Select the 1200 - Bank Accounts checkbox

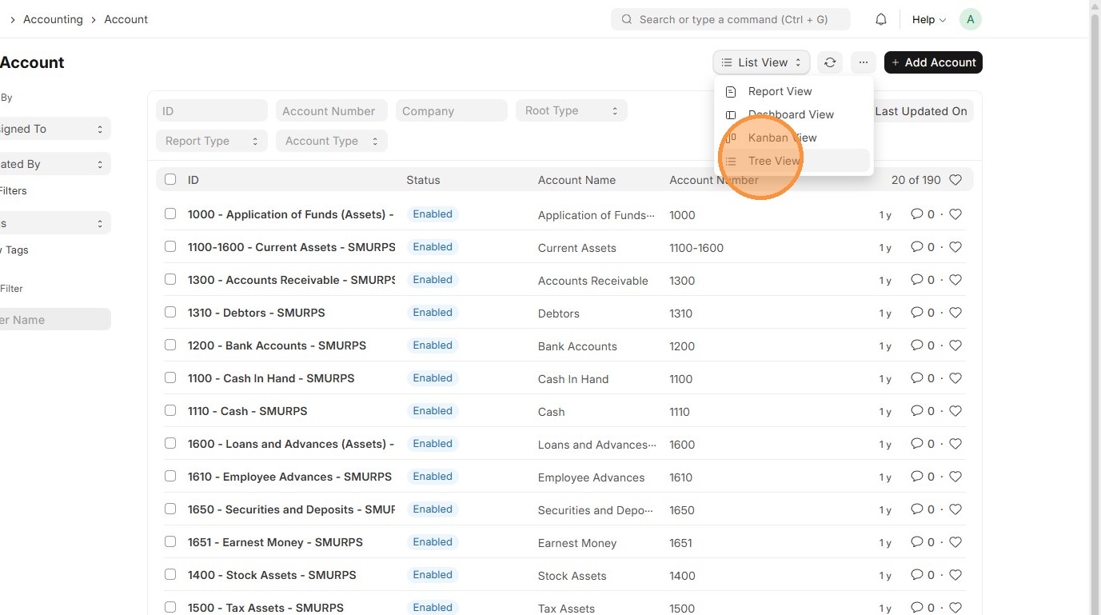(x=170, y=345)
